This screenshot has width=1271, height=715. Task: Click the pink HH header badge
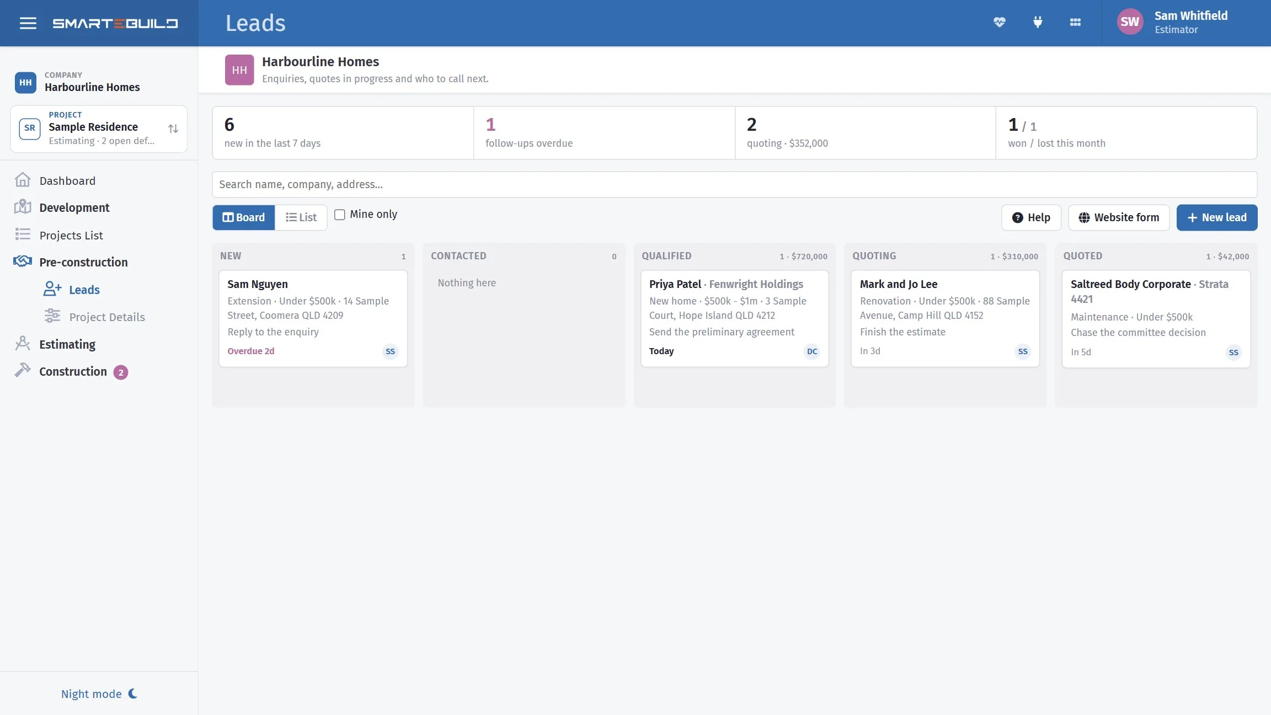(239, 70)
